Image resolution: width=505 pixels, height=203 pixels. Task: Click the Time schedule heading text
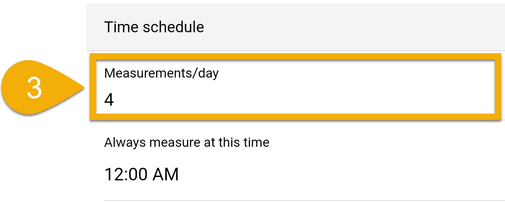pos(154,27)
